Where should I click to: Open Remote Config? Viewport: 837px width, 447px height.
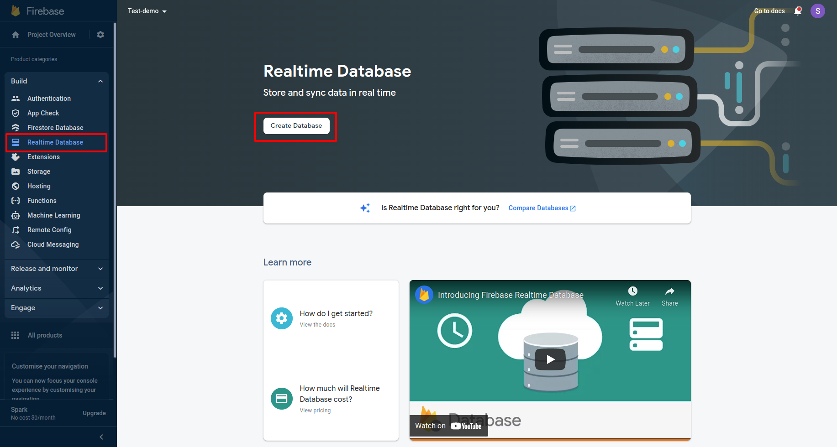click(x=48, y=229)
